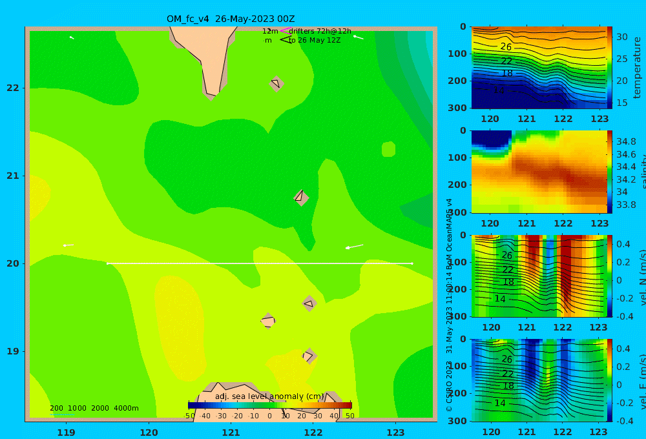Click the '0.4' tick on the vel. N colorbar

pyautogui.click(x=623, y=244)
